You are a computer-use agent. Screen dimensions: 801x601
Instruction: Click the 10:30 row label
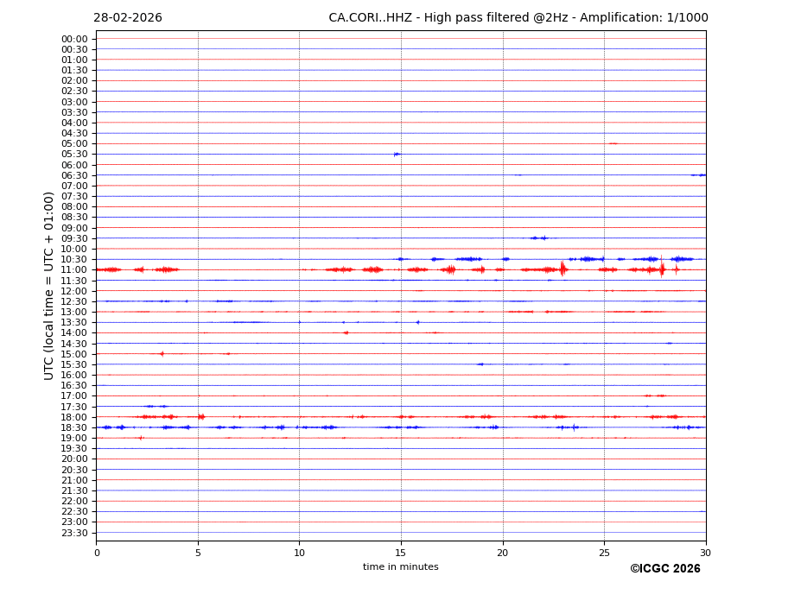(x=74, y=260)
